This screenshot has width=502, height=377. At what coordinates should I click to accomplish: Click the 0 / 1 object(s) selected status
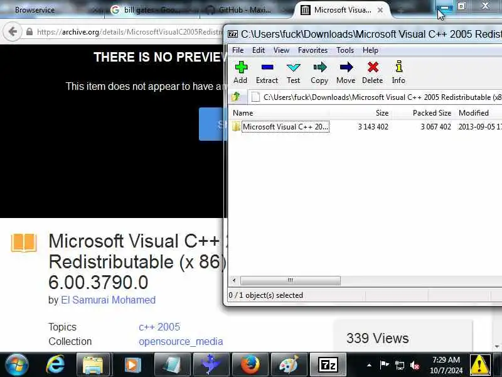coord(265,295)
